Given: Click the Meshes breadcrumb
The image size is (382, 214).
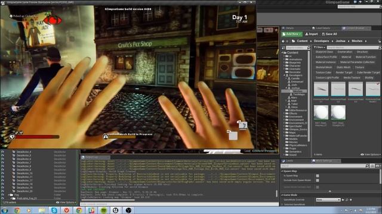Looking at the screenshot, I should (357, 41).
